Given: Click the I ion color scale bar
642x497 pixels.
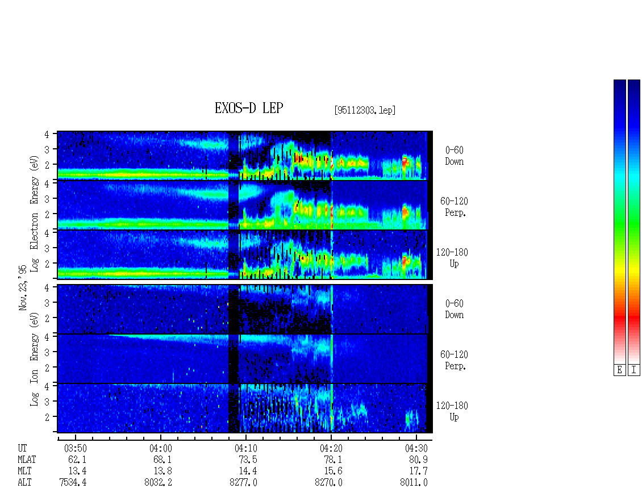Looking at the screenshot, I should pyautogui.click(x=634, y=222).
